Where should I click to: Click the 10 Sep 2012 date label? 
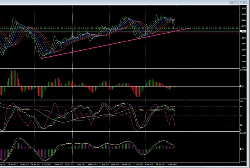pyautogui.click(x=13, y=164)
